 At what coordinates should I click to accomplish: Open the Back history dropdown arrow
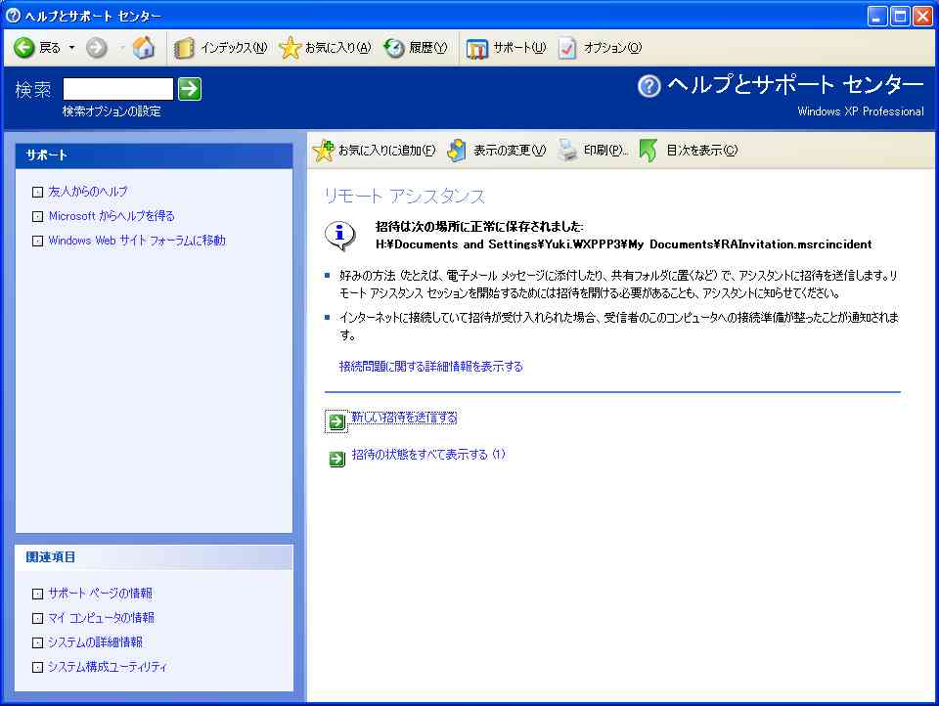71,47
